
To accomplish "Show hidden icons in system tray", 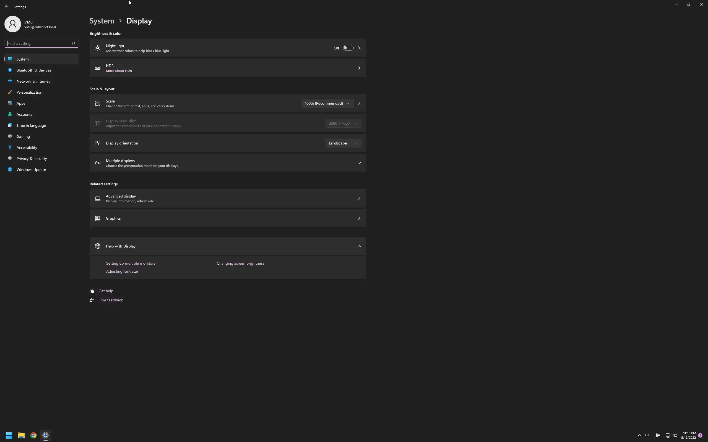I will [x=639, y=435].
